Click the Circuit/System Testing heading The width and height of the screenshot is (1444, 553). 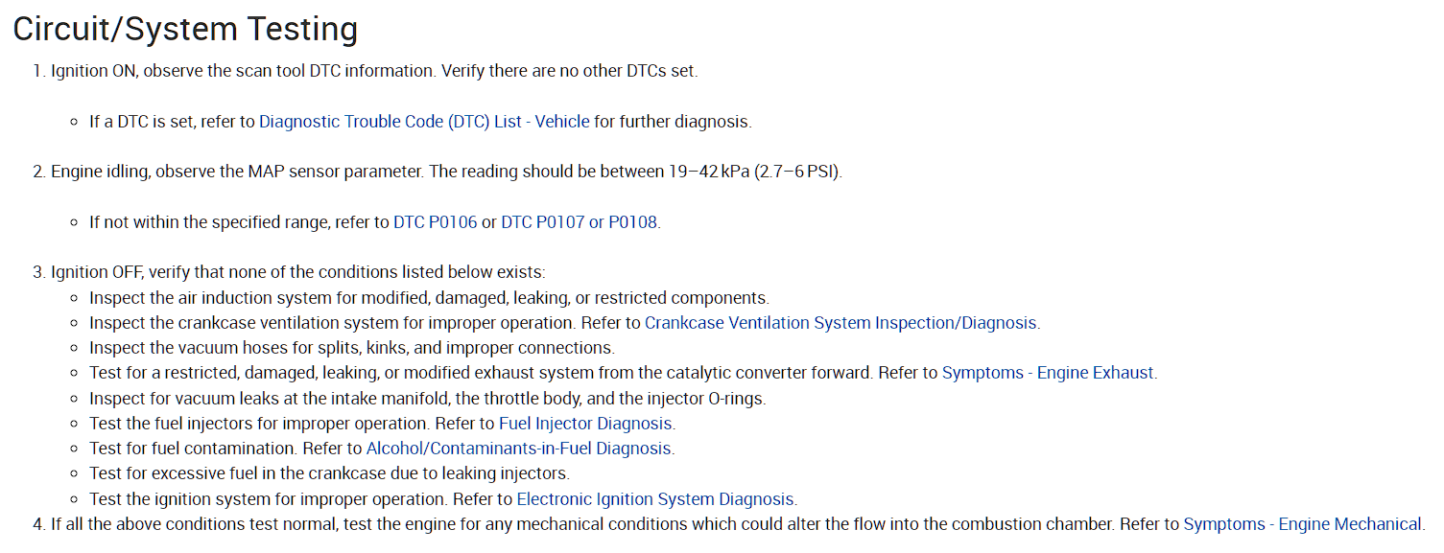(185, 30)
